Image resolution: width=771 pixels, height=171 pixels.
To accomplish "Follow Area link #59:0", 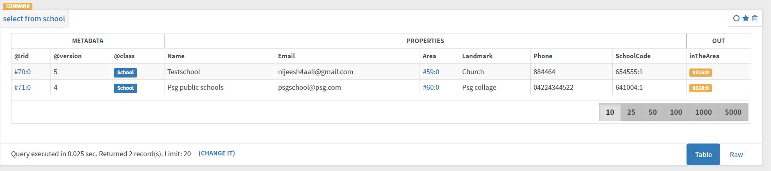I will (x=431, y=72).
